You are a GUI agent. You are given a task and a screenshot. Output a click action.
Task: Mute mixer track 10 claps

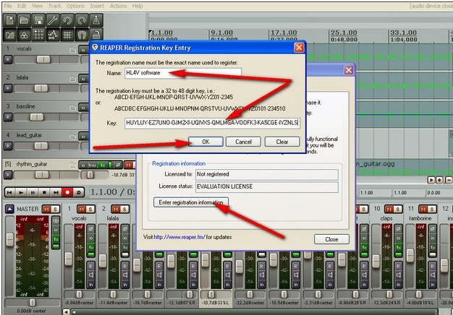click(x=389, y=209)
